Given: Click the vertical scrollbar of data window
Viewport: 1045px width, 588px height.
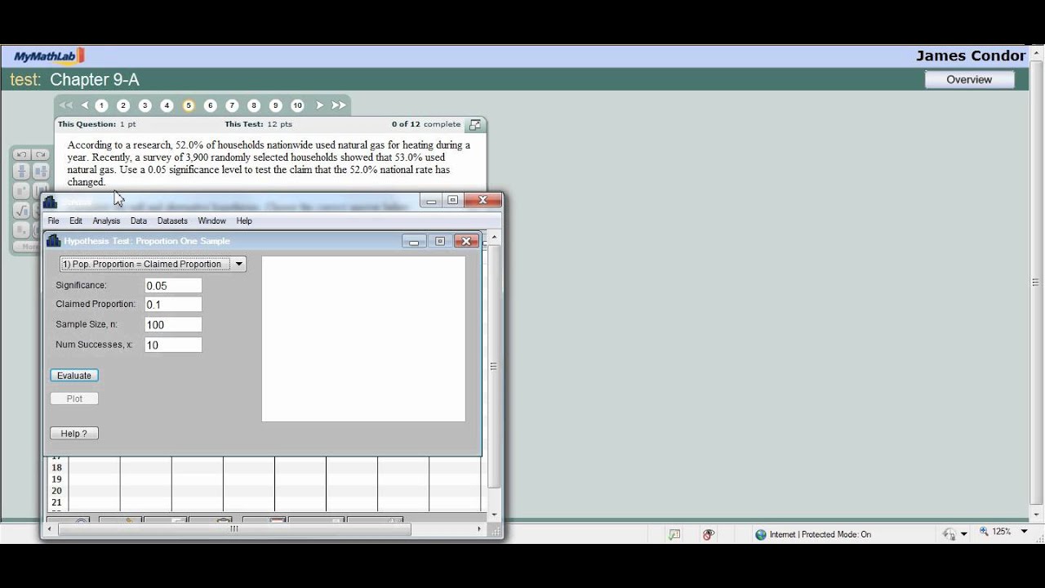Looking at the screenshot, I should coord(494,376).
